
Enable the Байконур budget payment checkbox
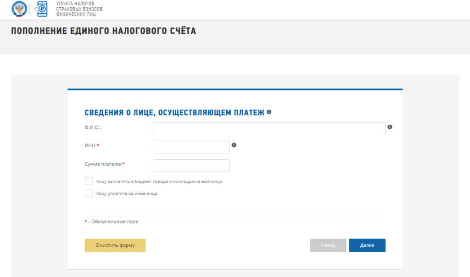[x=89, y=181]
